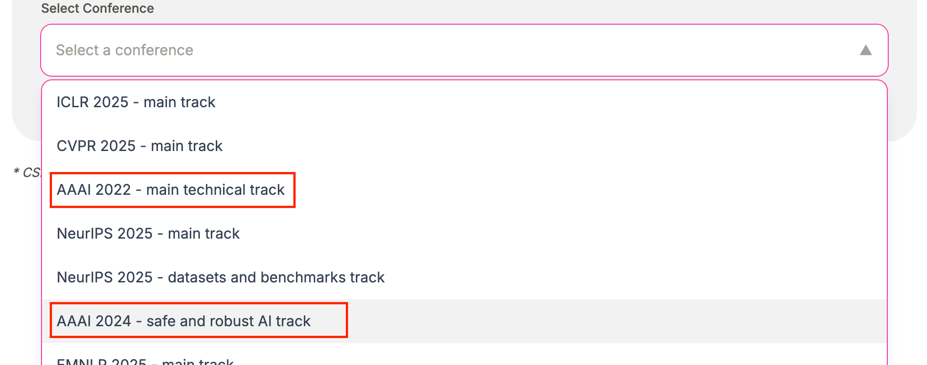Viewport: 927px width, 365px height.
Task: Select AAAI 2024 - safe and robust AI track
Action: click(183, 321)
